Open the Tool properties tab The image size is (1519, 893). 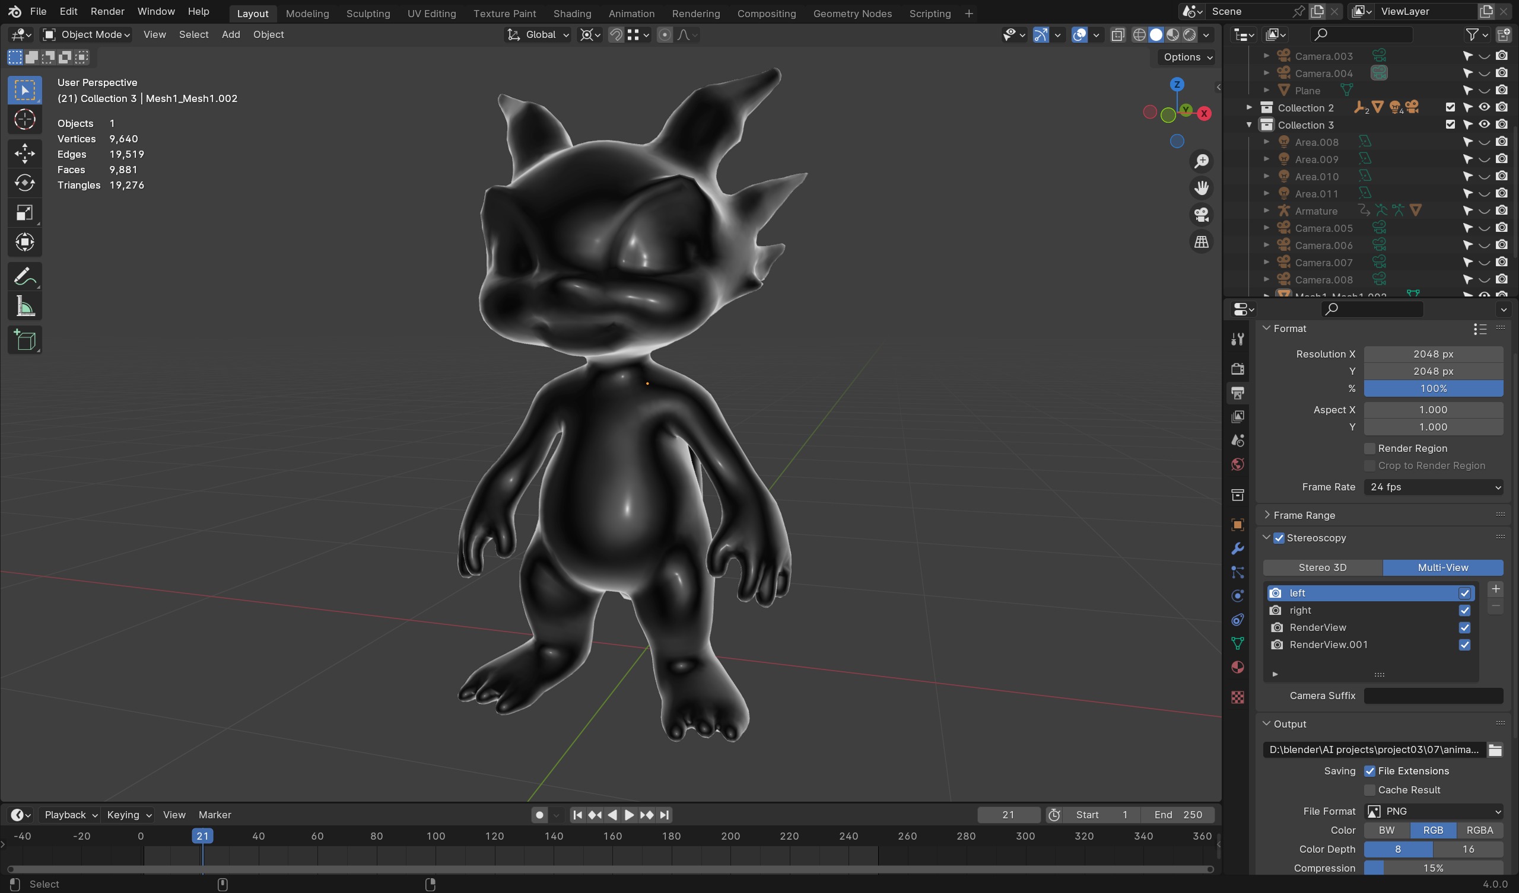(1238, 339)
